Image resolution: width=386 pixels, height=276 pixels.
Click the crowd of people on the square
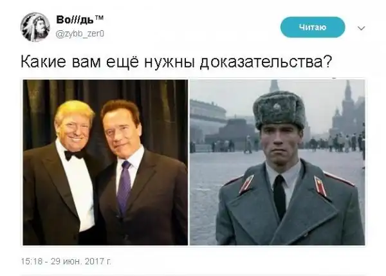pyautogui.click(x=336, y=142)
